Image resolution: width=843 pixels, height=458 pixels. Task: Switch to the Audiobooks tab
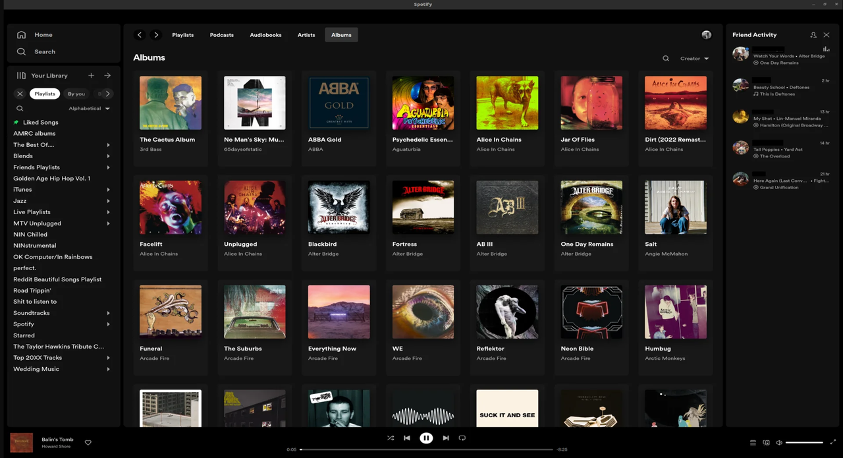pyautogui.click(x=265, y=35)
